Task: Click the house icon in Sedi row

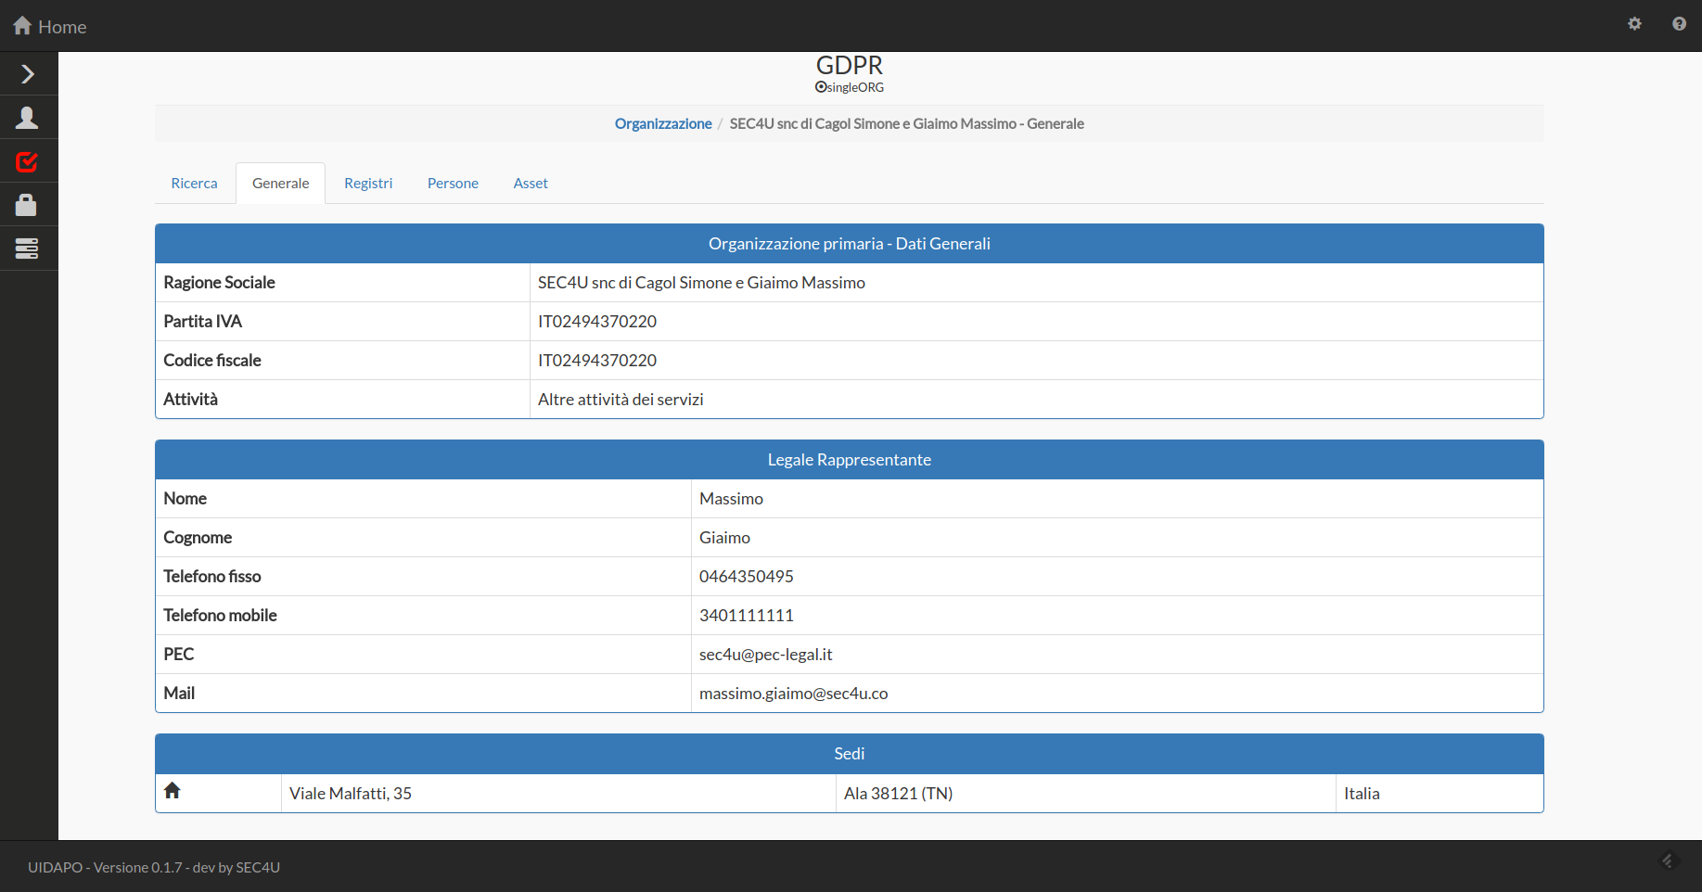Action: click(173, 791)
